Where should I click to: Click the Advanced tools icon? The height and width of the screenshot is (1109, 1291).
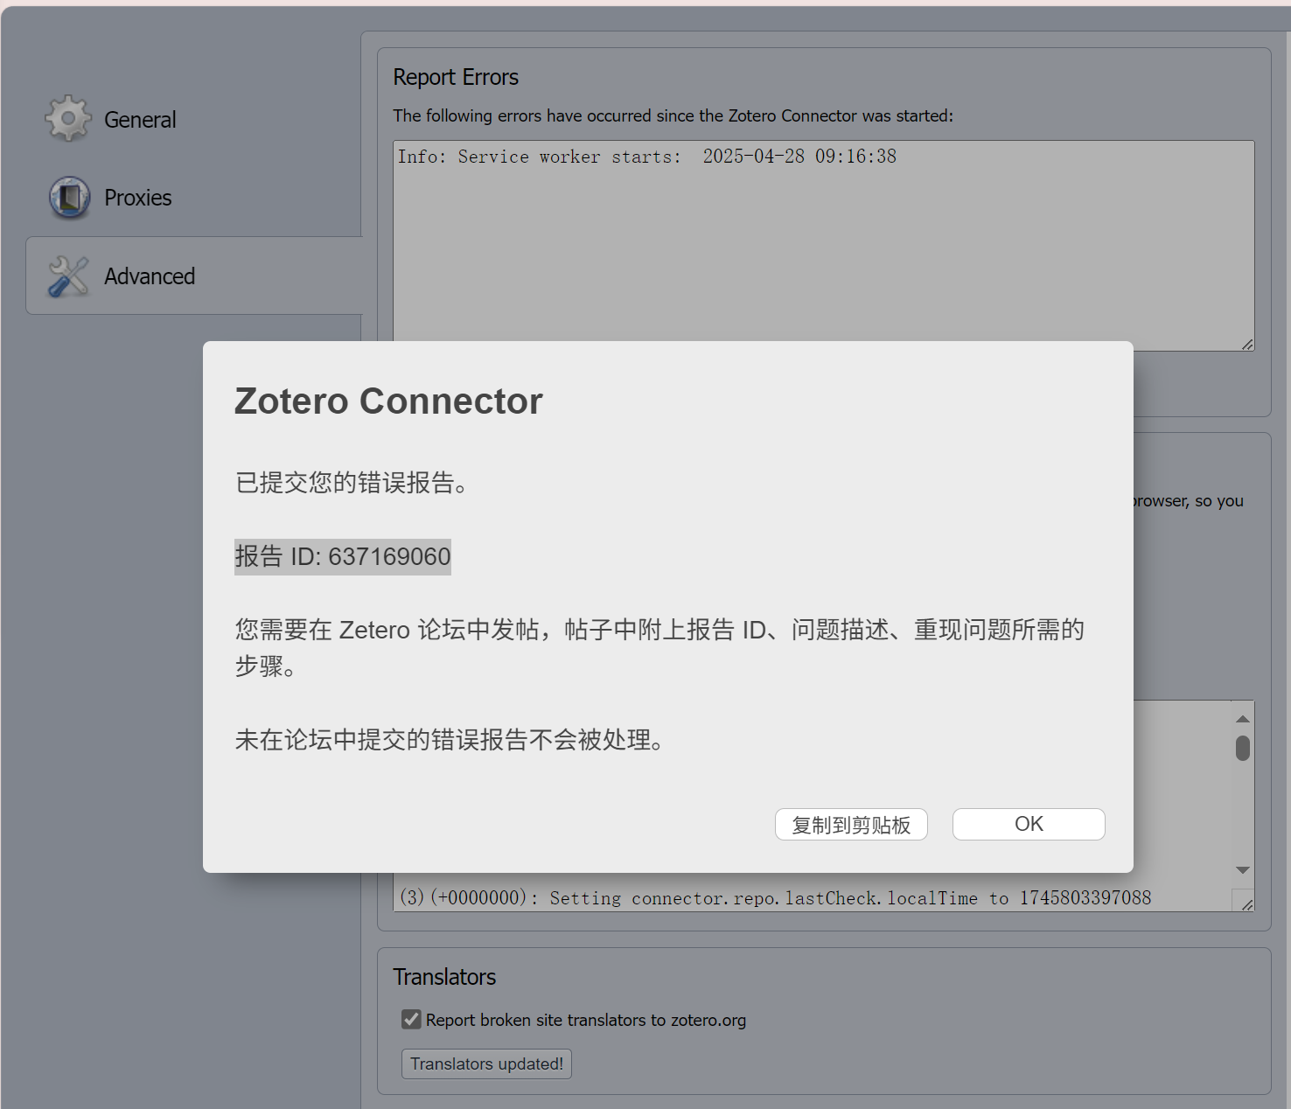pos(68,276)
